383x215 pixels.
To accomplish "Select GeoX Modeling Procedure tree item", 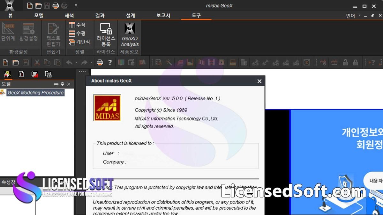I will tap(35, 93).
